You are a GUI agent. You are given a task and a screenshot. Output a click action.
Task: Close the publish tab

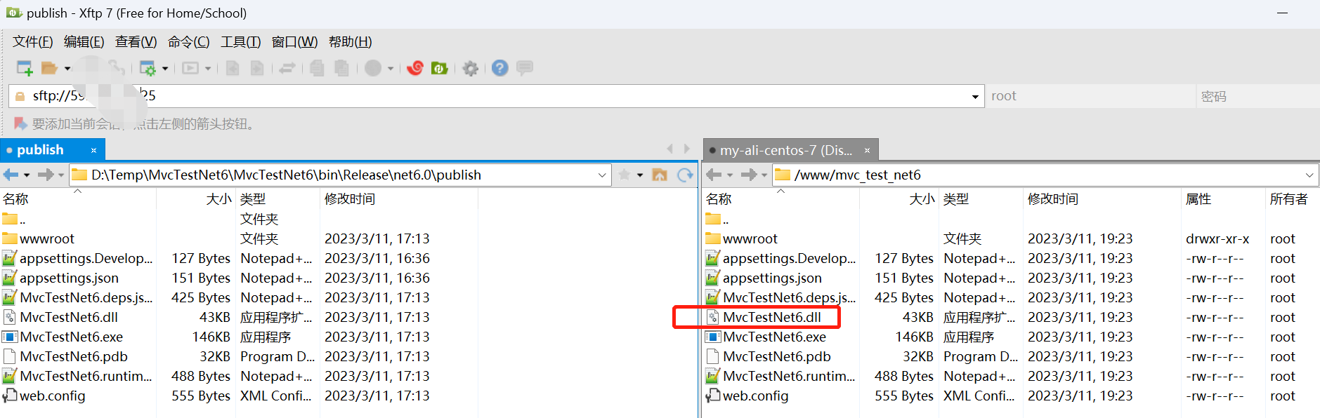tap(93, 150)
